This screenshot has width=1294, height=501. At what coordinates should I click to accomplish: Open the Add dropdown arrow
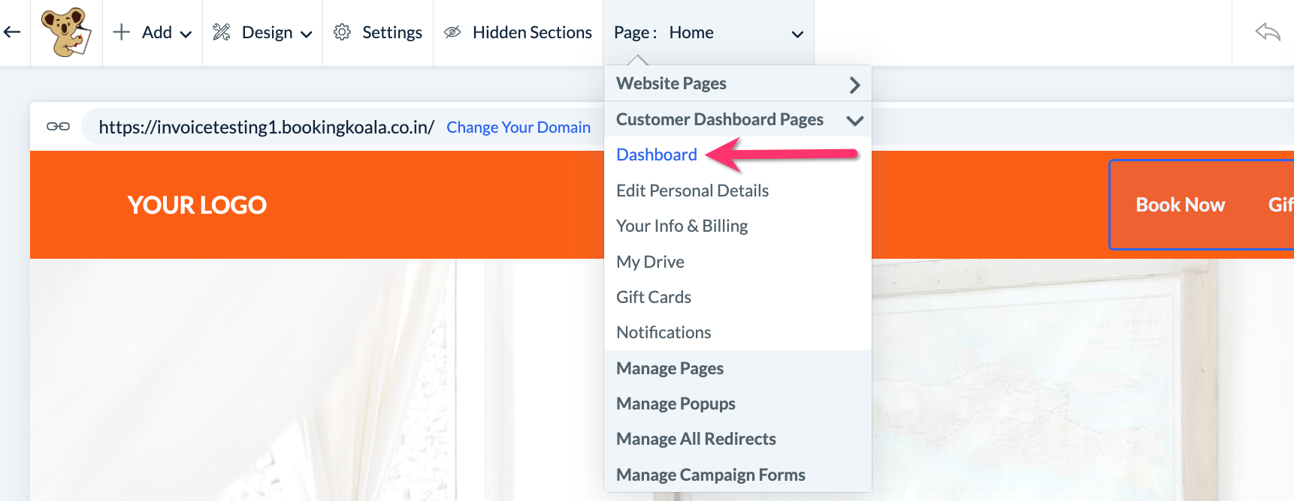pos(186,34)
